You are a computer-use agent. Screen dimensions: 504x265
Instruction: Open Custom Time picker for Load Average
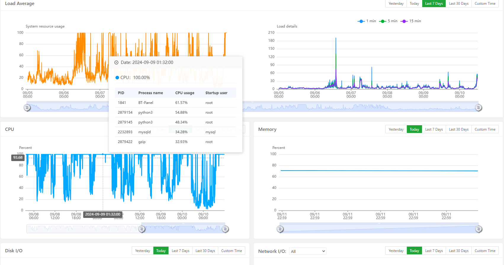[485, 4]
